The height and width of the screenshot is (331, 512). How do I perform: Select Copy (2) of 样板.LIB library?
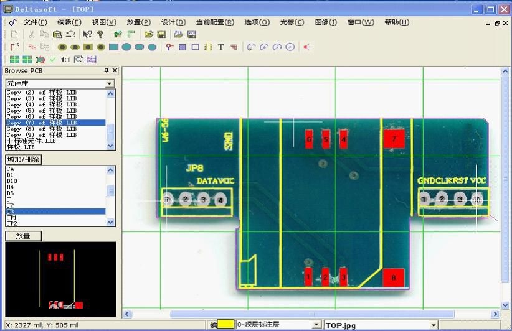(x=55, y=93)
